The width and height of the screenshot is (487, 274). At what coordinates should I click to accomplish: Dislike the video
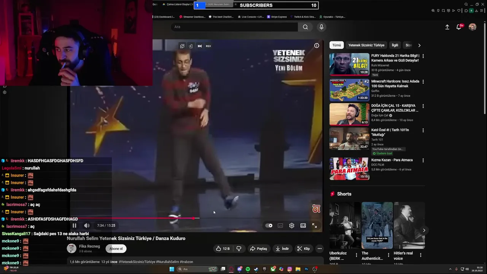(239, 249)
